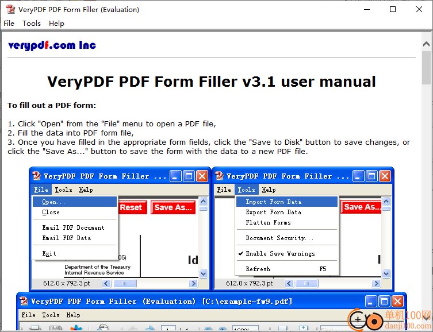This screenshot has height=332, width=433.
Task: Click the horizontal scrollbar thumb in left screenshot
Action: point(125,284)
